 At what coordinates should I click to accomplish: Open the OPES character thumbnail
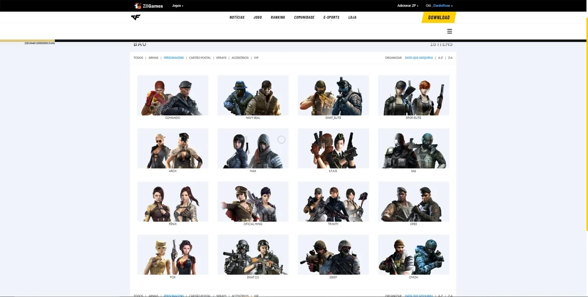point(414,202)
